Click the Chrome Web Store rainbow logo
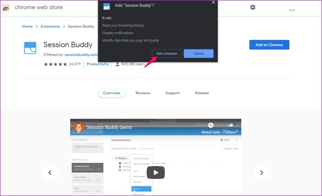The width and height of the screenshot is (322, 196). (x=6, y=8)
